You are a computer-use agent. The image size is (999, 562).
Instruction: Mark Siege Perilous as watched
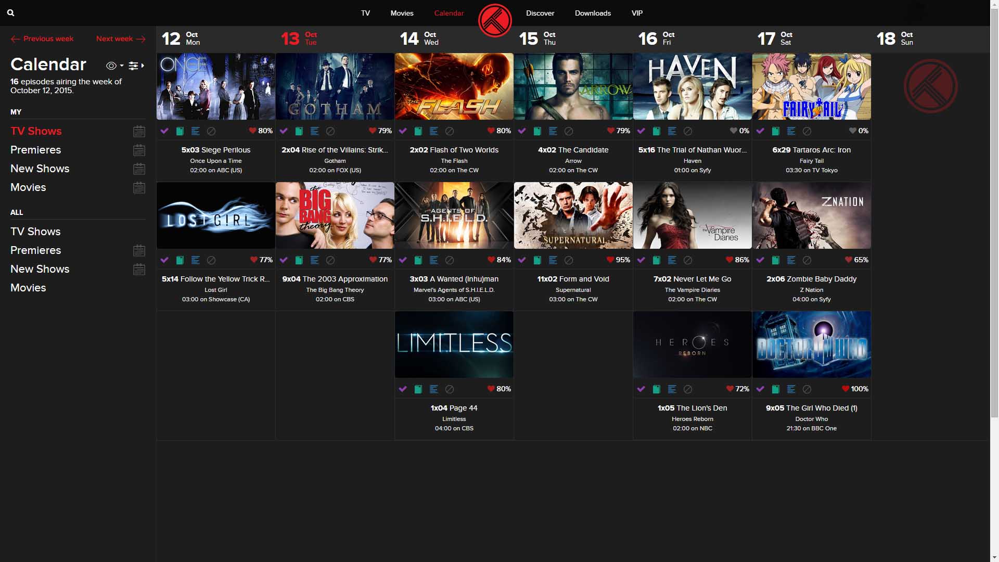point(164,131)
